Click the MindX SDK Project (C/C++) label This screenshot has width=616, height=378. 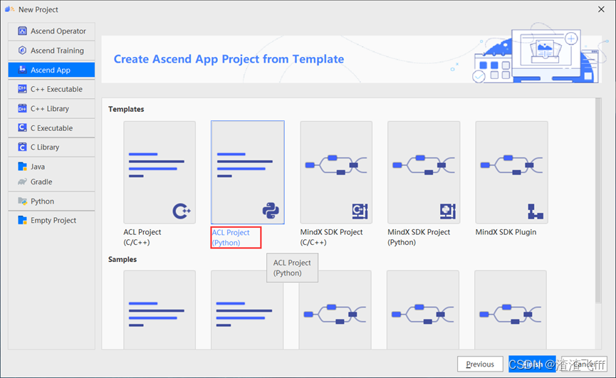pyautogui.click(x=331, y=237)
